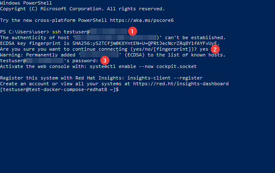Click the blurred host after ssh testuser@
The width and height of the screenshot is (275, 173).
pos(108,32)
